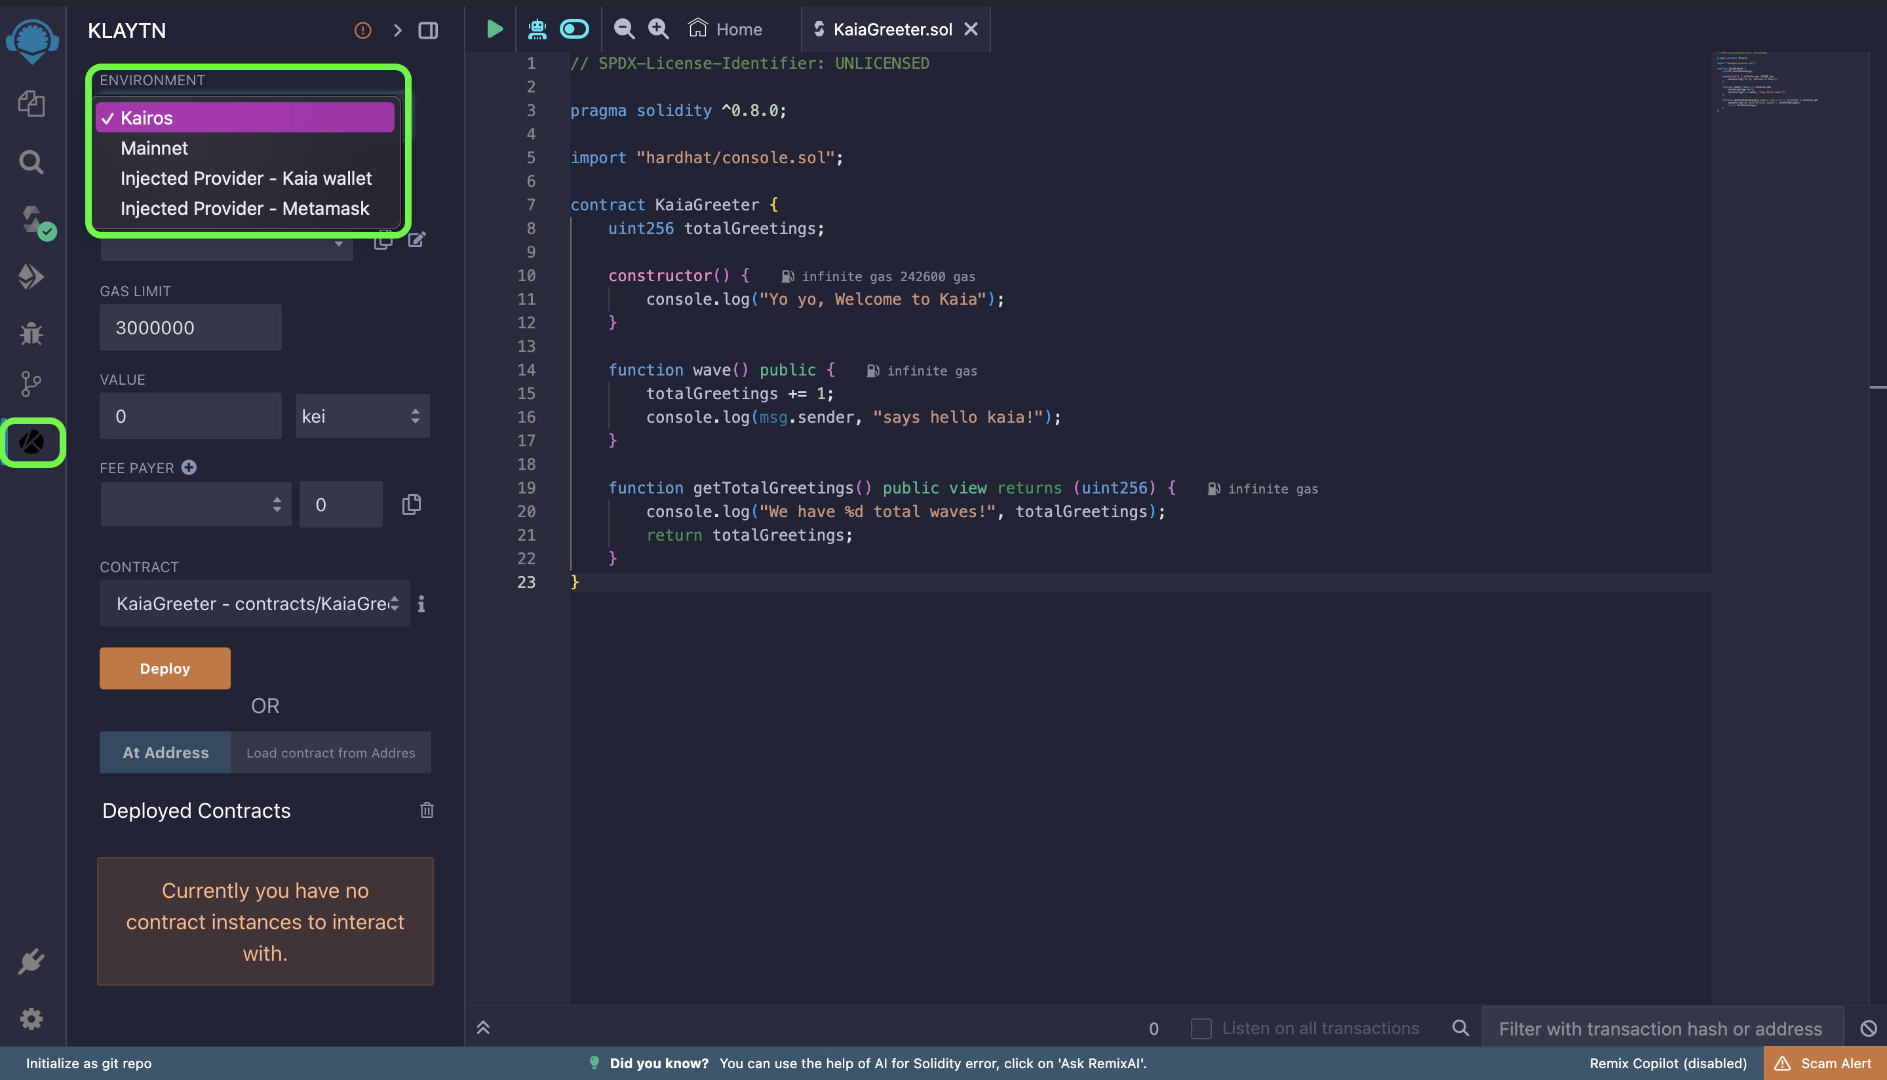Open the Plugin manager plug icon
Image resolution: width=1887 pixels, height=1080 pixels.
31,962
